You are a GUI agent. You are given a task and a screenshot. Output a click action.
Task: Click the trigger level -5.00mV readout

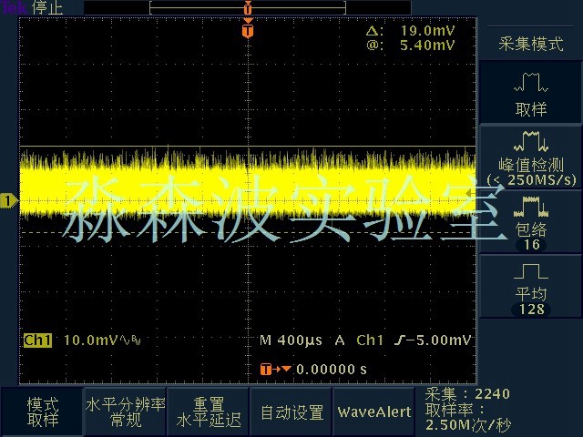(439, 340)
